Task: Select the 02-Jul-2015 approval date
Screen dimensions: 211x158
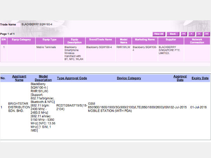Action: pos(179,107)
